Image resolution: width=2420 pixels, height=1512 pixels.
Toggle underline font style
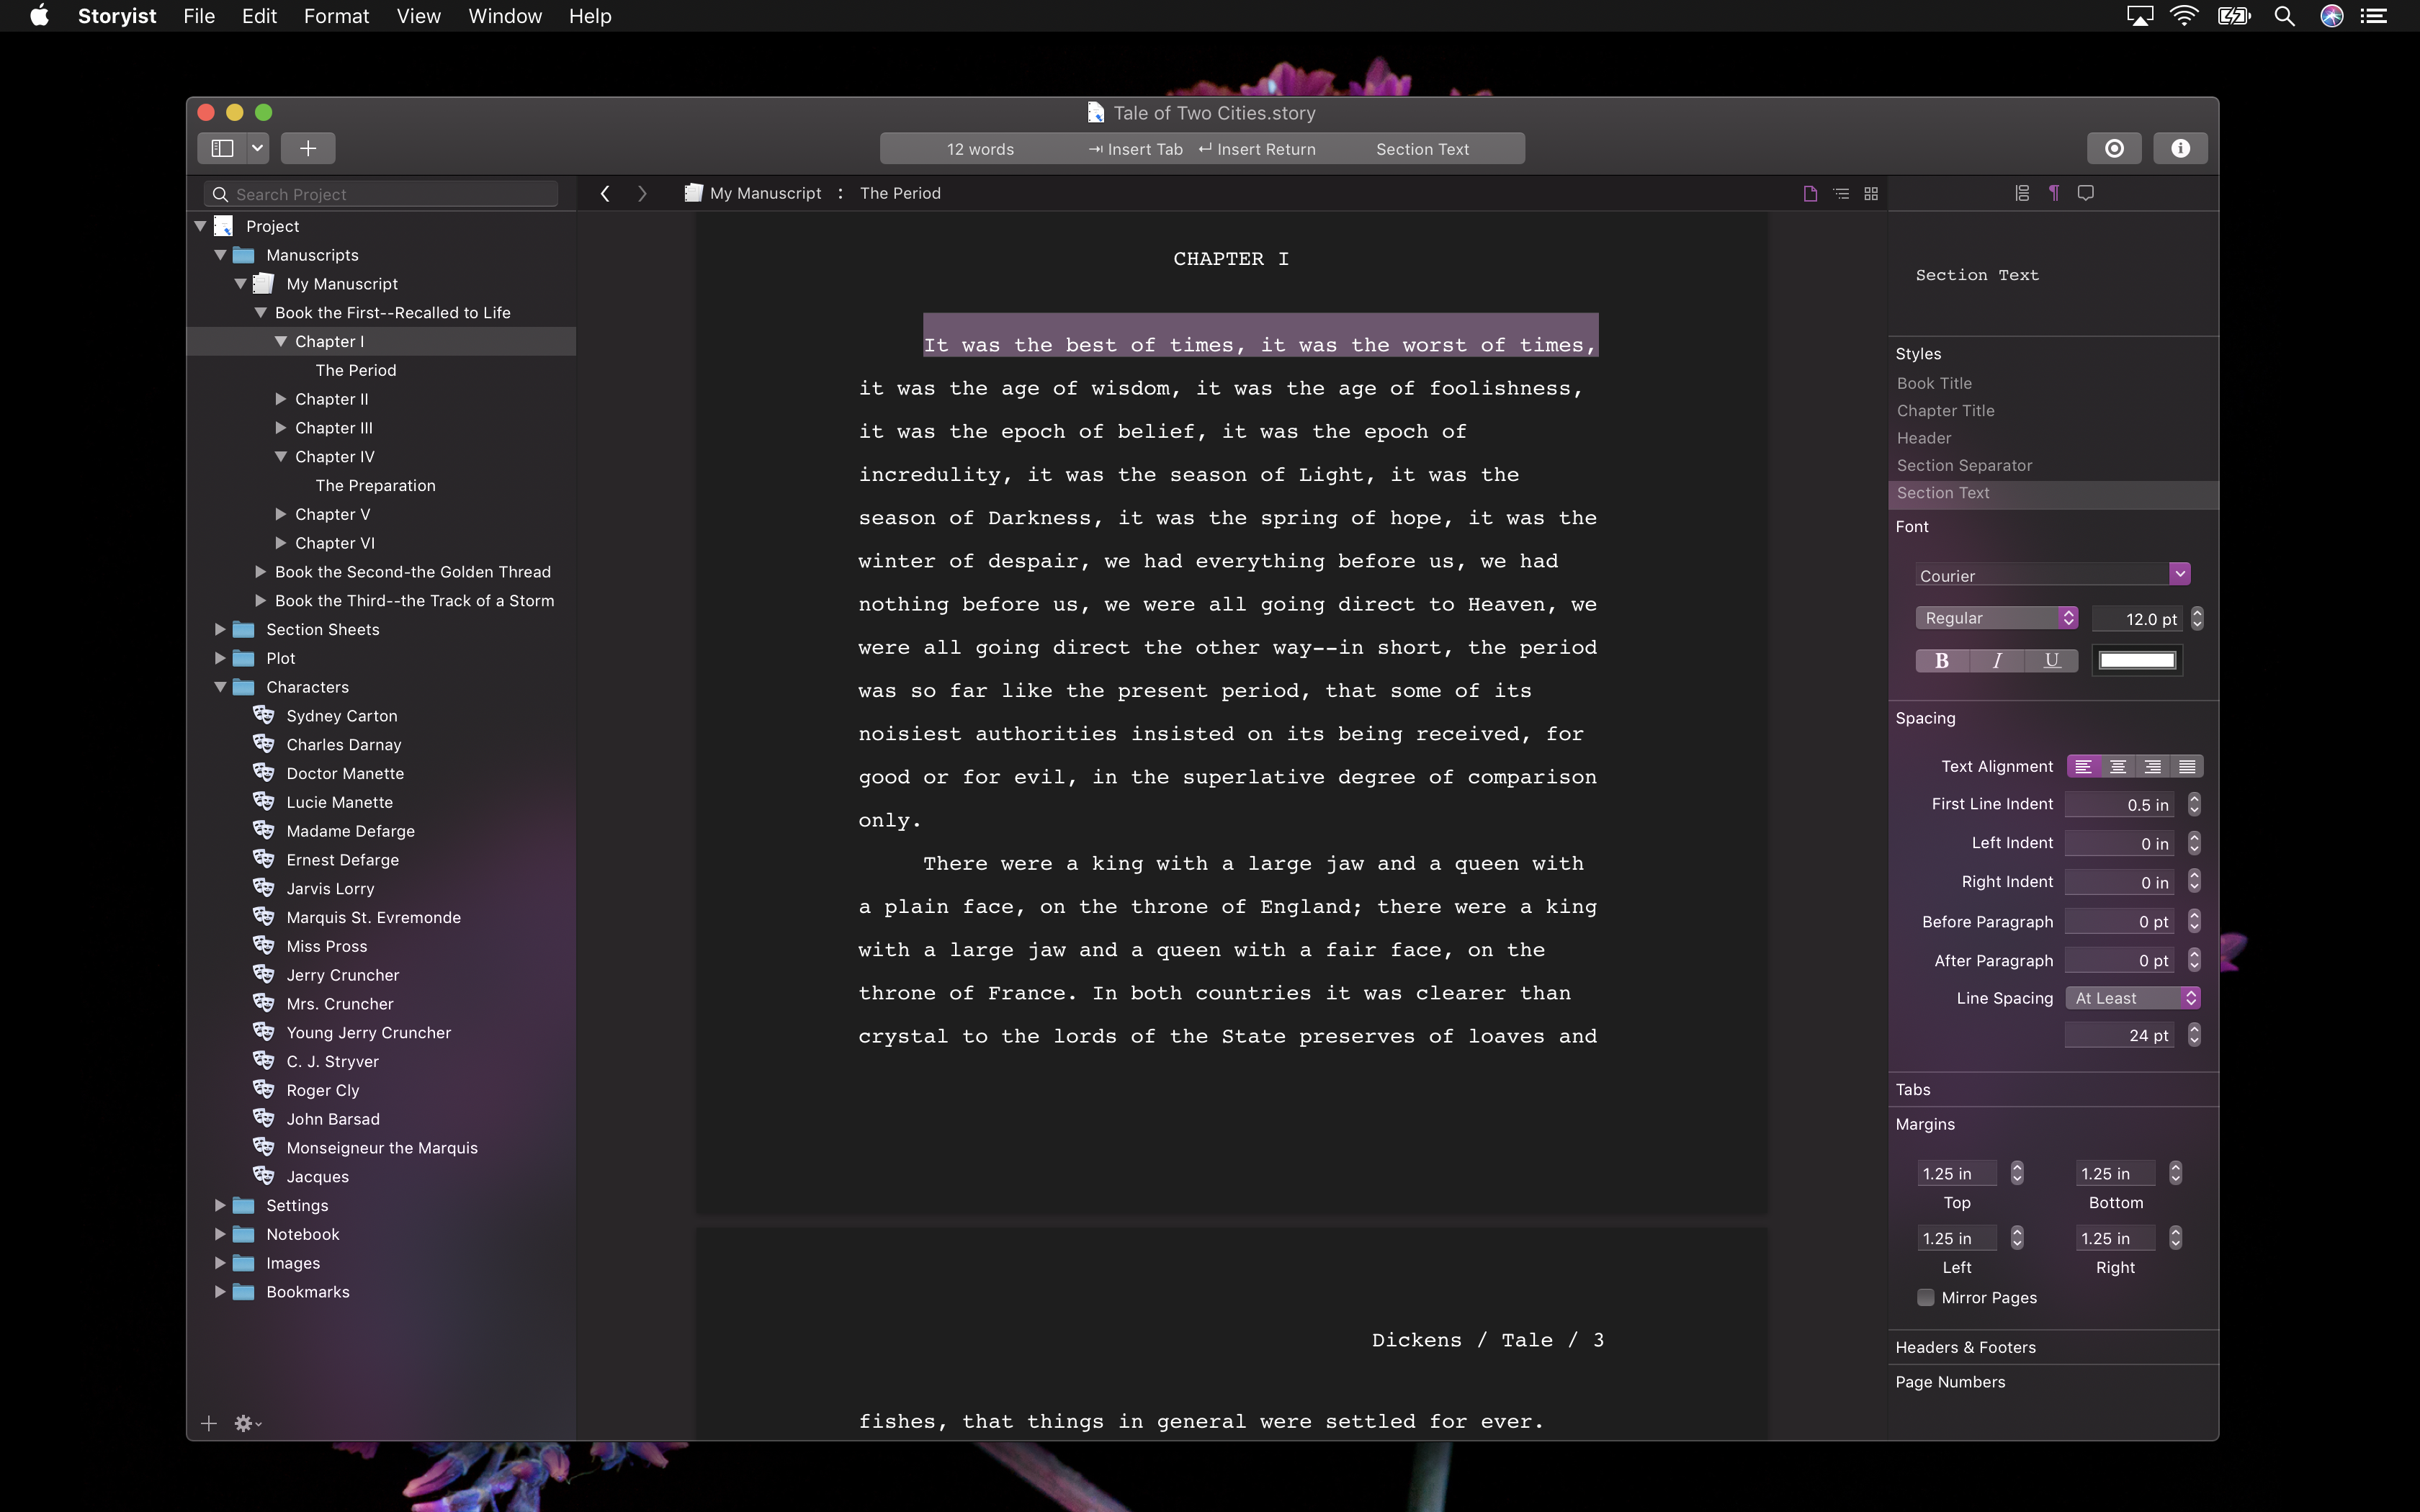click(x=2052, y=660)
